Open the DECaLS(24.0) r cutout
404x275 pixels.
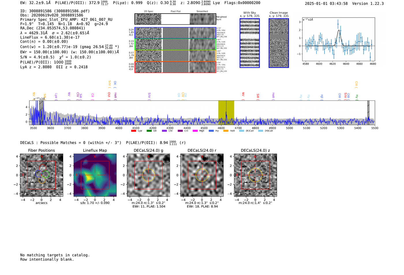202,175
